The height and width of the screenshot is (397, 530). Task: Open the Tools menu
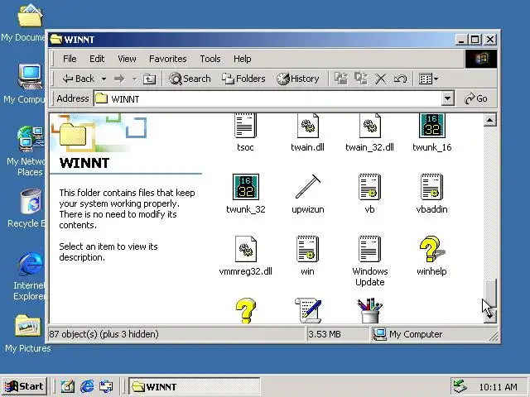click(210, 59)
